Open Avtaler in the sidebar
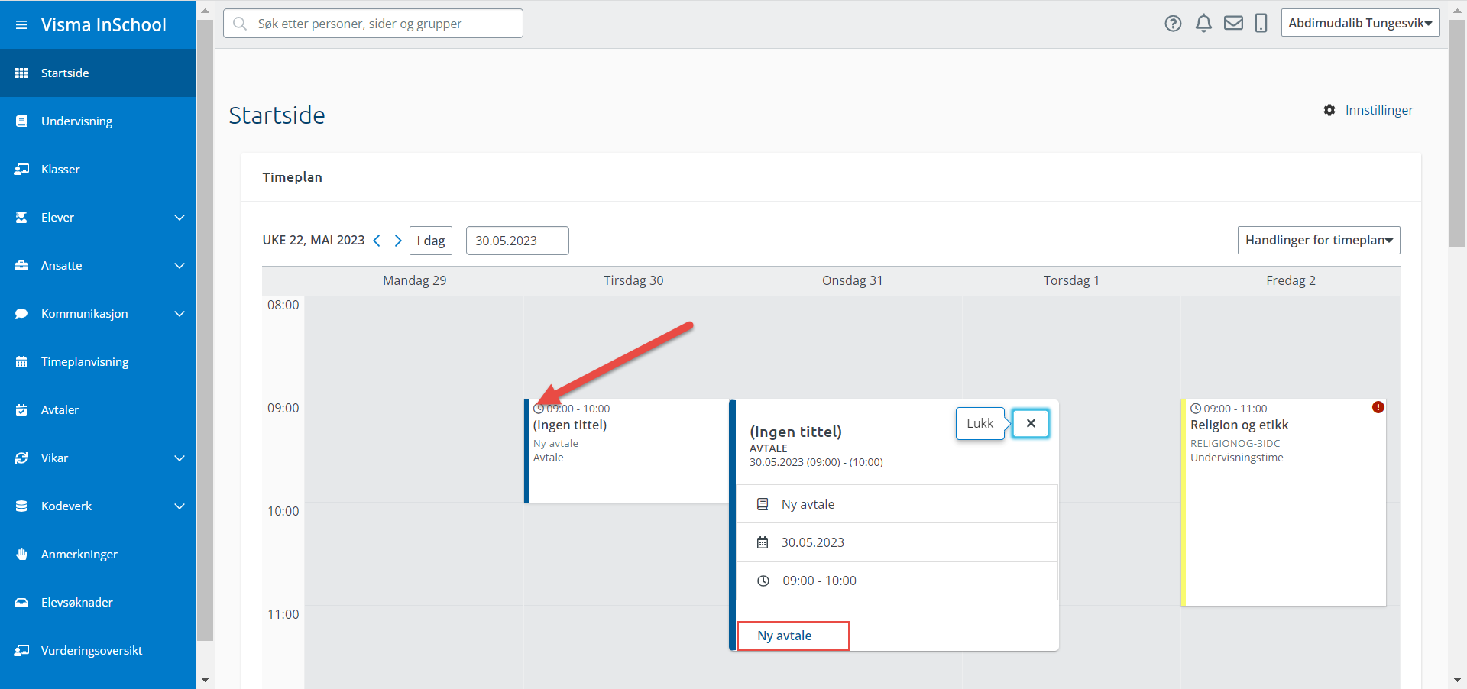 point(60,410)
